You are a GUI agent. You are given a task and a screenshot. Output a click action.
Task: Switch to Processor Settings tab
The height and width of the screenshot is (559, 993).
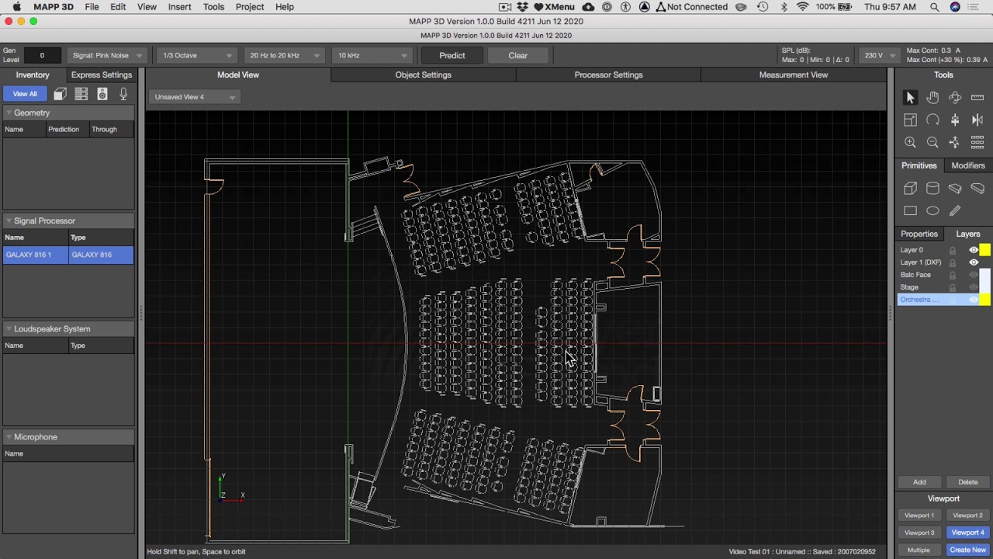click(x=608, y=75)
